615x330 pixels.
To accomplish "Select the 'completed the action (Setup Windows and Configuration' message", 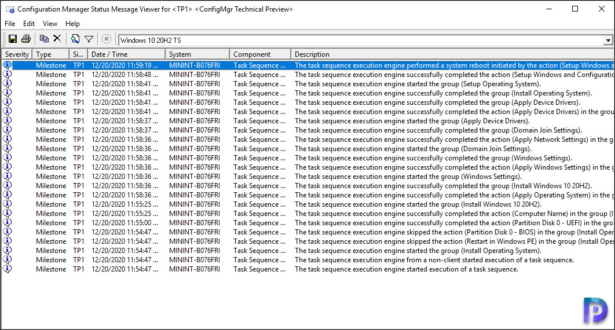I will [454, 75].
